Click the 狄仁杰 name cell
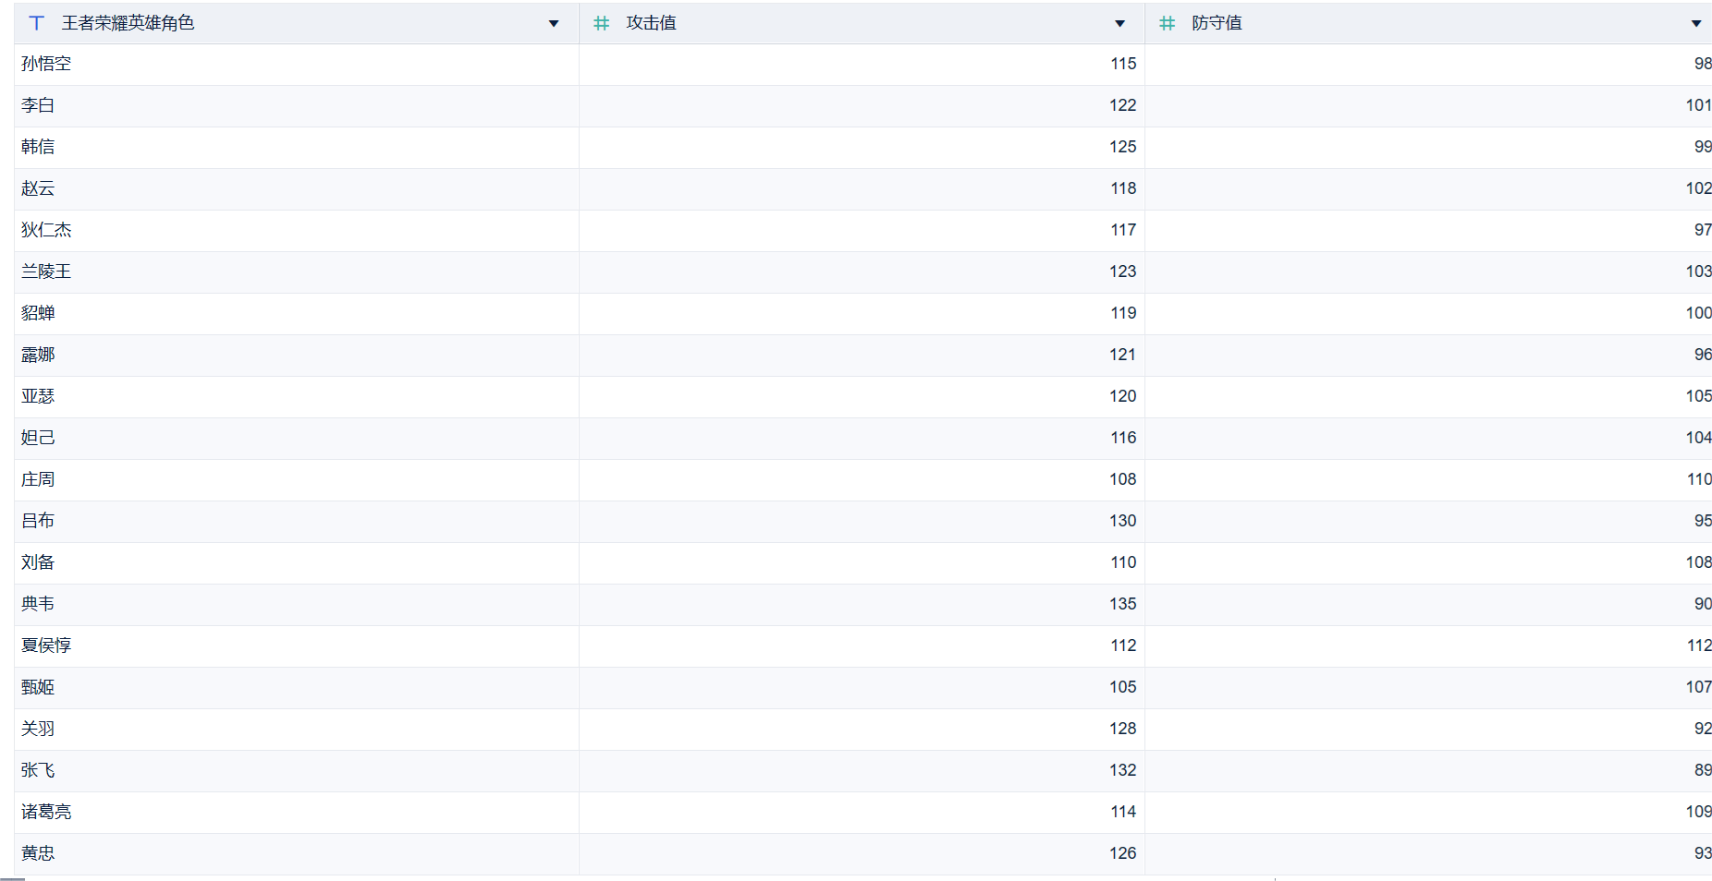The height and width of the screenshot is (881, 1712). click(297, 230)
